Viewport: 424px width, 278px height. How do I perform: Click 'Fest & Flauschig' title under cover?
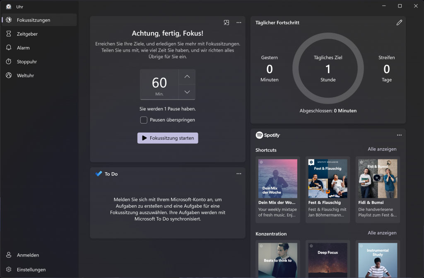[325, 202]
